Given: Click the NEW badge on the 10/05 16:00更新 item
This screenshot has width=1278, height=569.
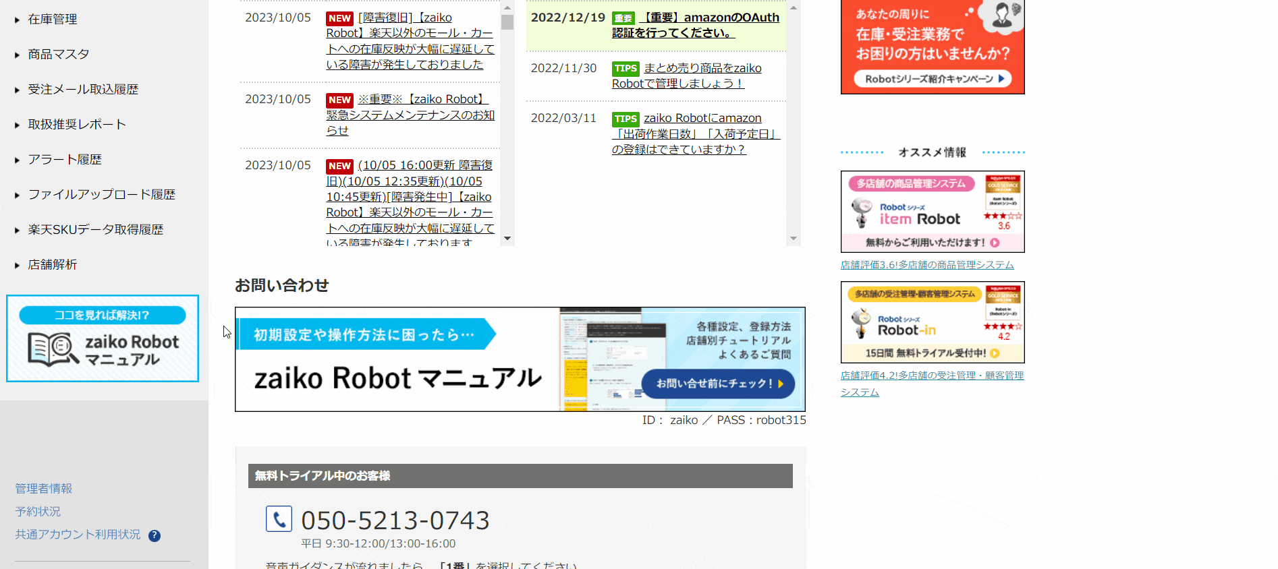Looking at the screenshot, I should 339,166.
